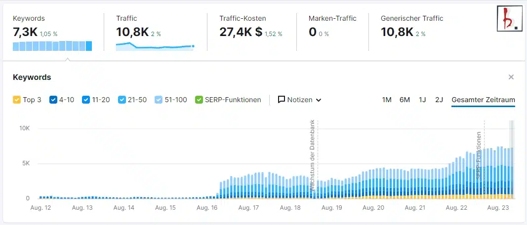Select the 1M time range
Viewport: 527px width, 225px height.
tap(387, 100)
